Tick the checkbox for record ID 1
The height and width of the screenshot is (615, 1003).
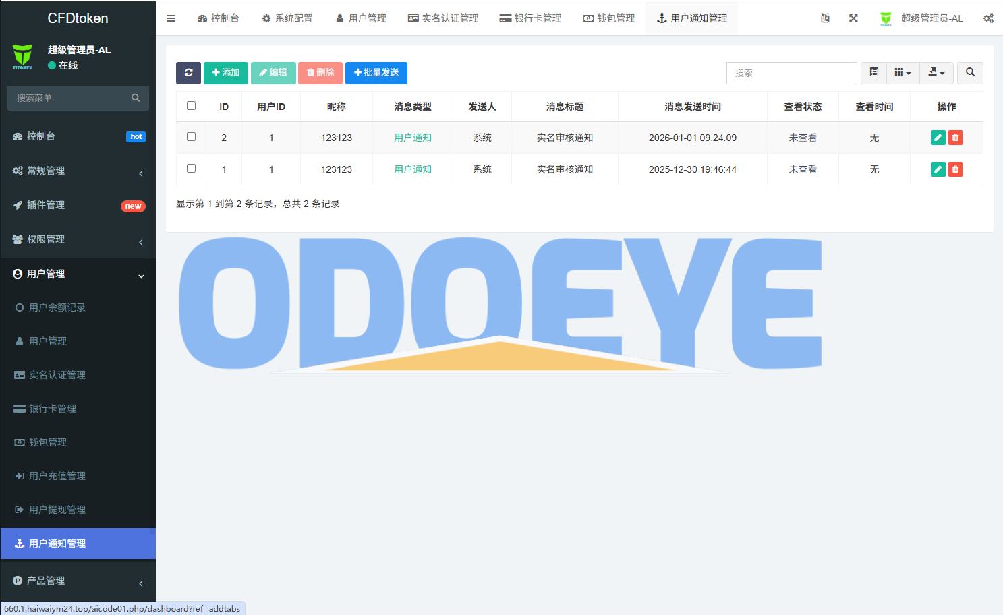tap(192, 169)
